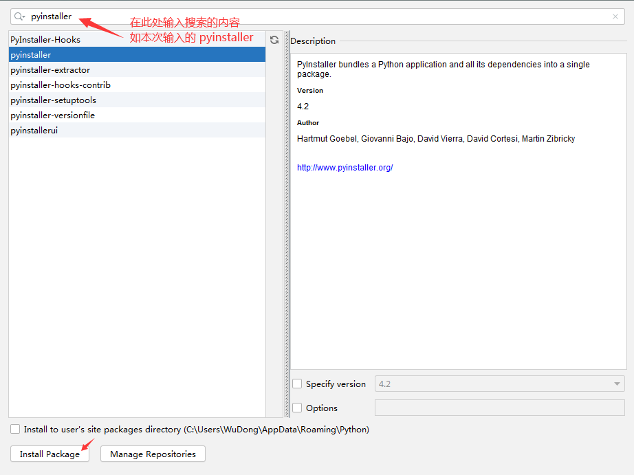
Task: Click the search magnifier icon
Action: click(x=19, y=16)
